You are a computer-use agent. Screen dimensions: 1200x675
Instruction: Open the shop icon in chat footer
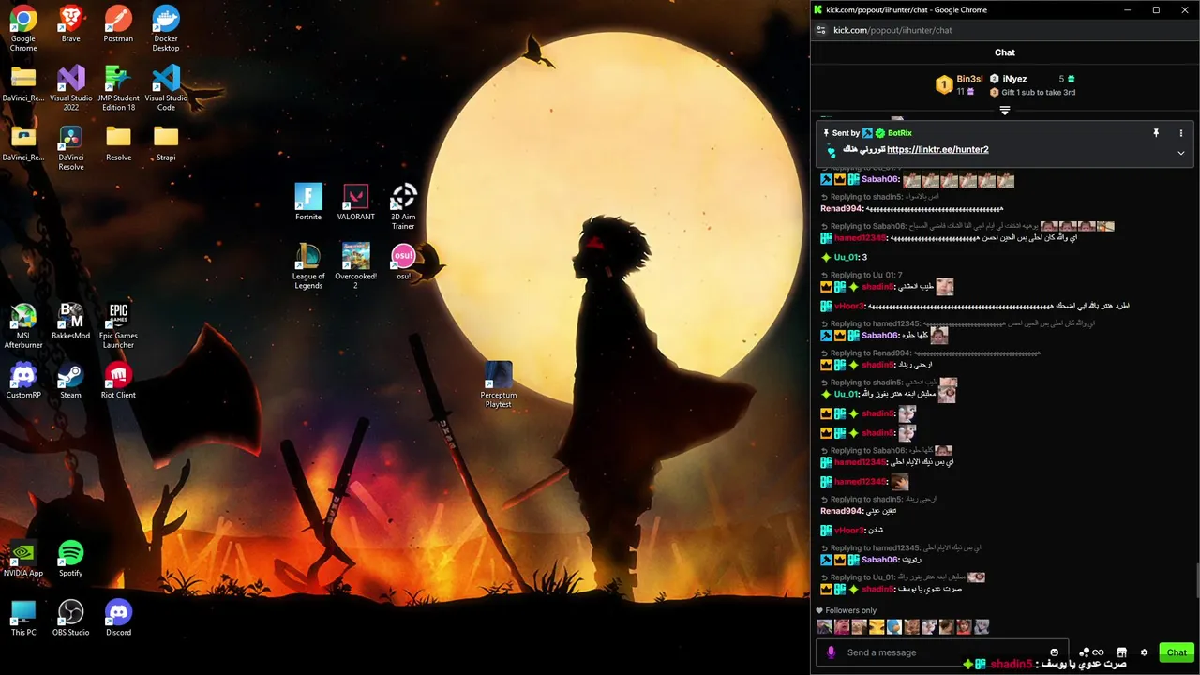point(1121,652)
